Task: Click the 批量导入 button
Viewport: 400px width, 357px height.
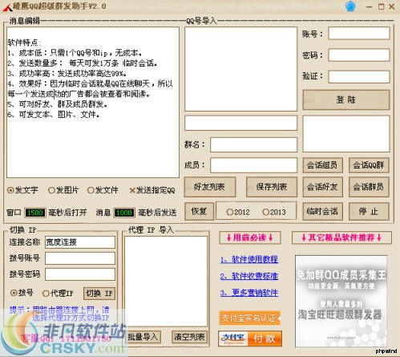Action: pyautogui.click(x=143, y=337)
